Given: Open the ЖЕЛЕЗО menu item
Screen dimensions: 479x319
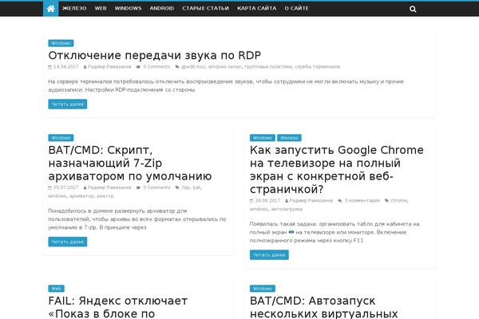Looking at the screenshot, I should click(74, 9).
